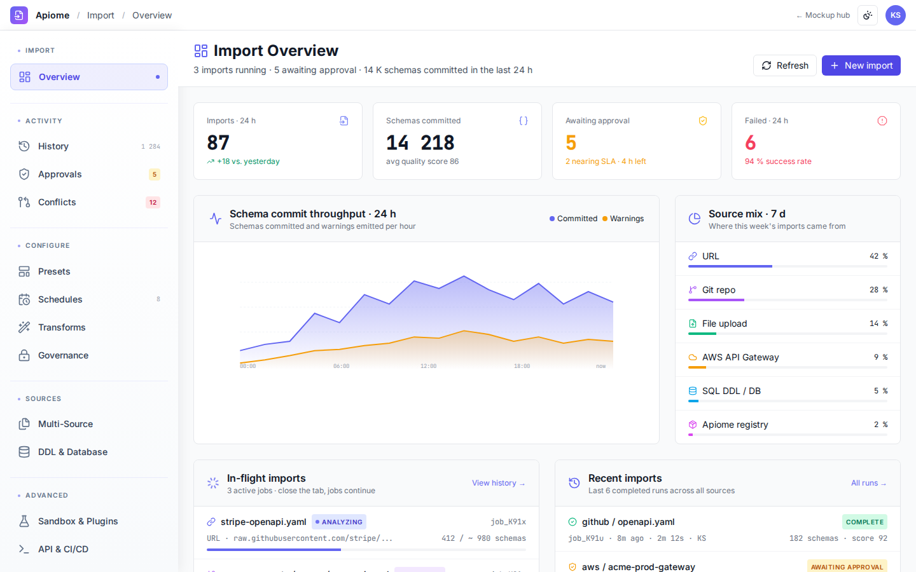This screenshot has width=916, height=572.
Task: Click the Schemas committed braces icon
Action: 524,121
